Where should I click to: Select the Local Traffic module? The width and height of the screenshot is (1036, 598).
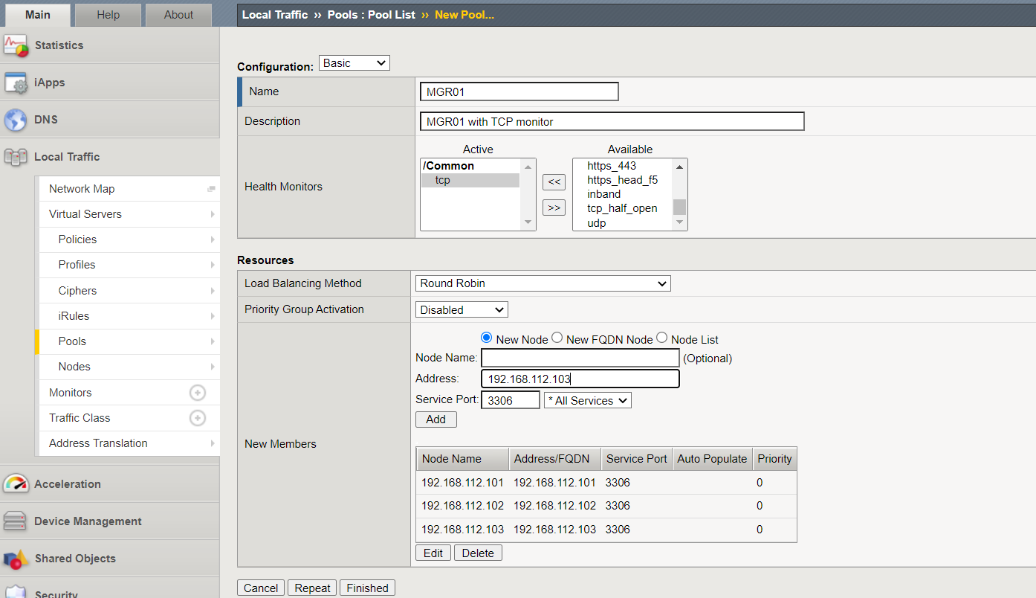click(66, 156)
